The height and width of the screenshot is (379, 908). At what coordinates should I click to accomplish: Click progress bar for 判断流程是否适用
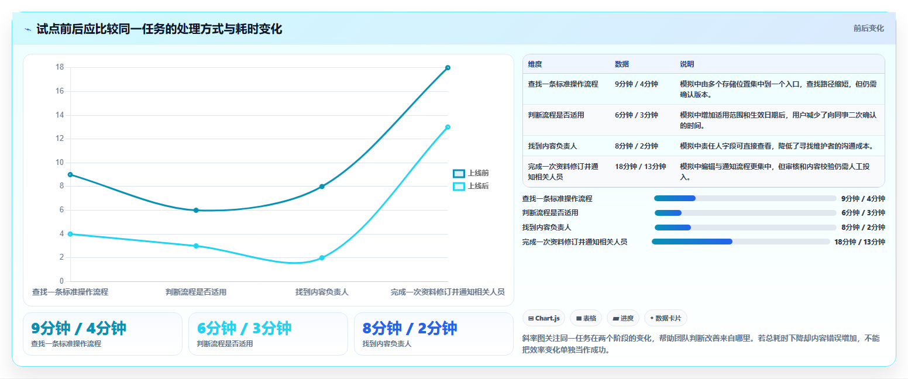745,213
